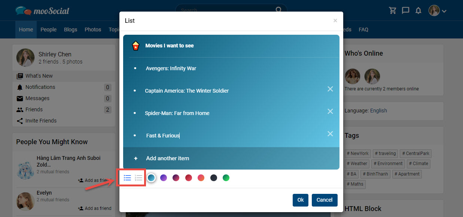Open the Blogs tab
Screen dimensions: 463x217
70,30
